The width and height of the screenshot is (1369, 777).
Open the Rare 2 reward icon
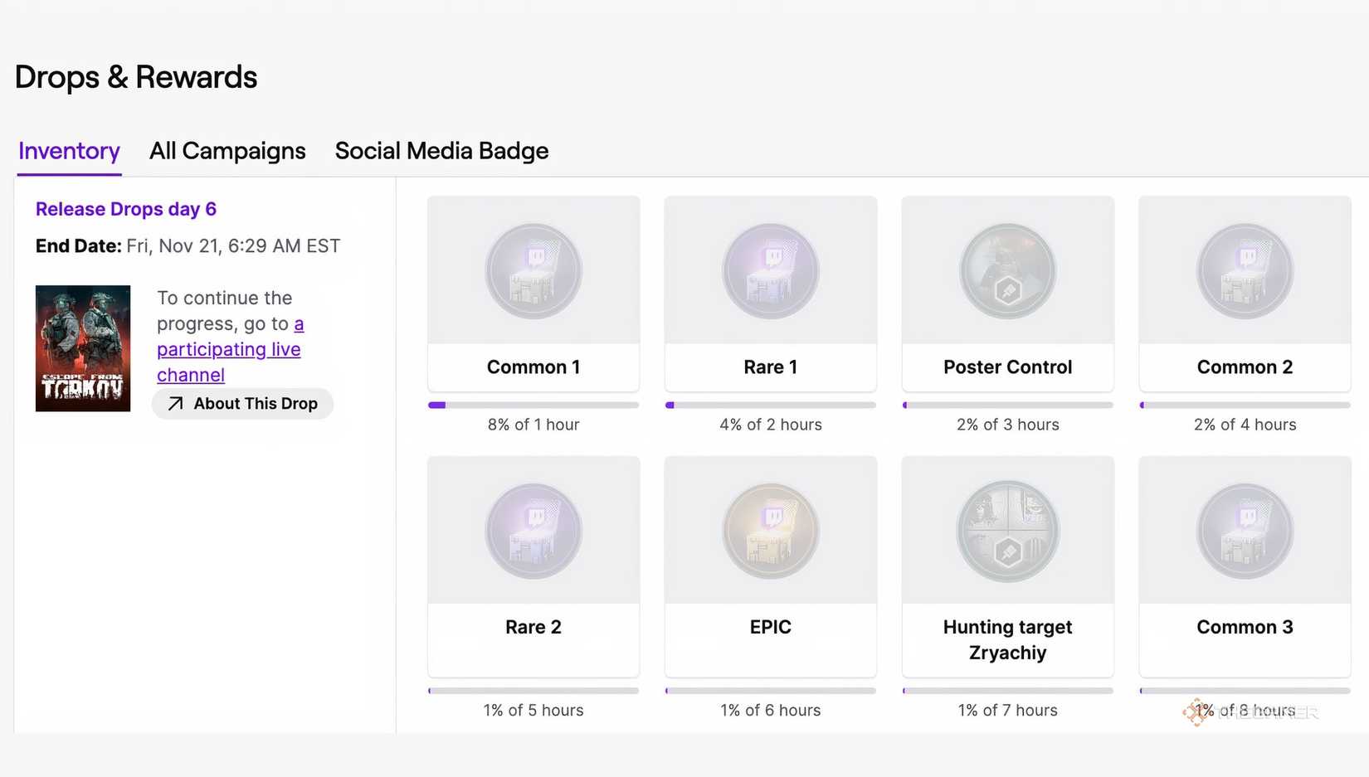[x=533, y=531]
